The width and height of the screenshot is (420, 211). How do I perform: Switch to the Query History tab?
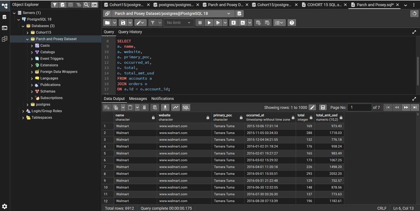[x=130, y=32]
